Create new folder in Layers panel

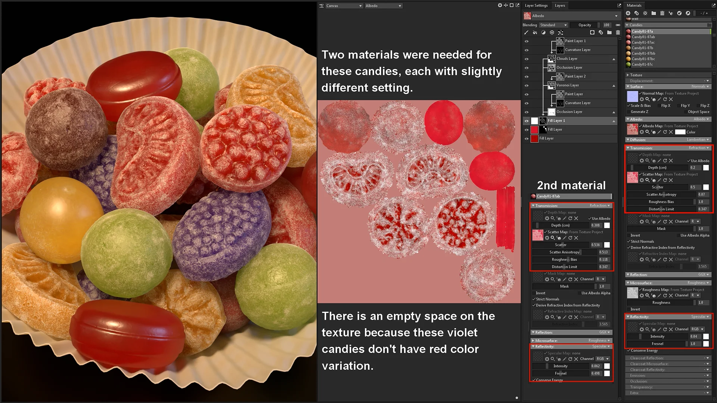point(609,33)
